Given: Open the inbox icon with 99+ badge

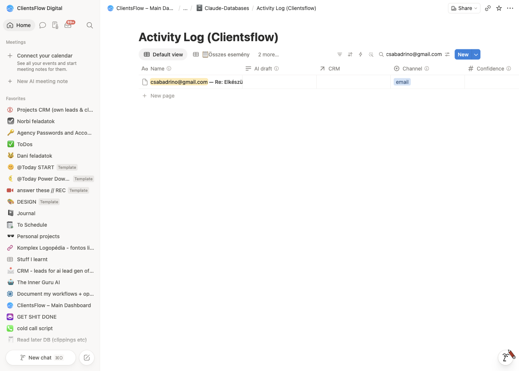Looking at the screenshot, I should [x=68, y=25].
